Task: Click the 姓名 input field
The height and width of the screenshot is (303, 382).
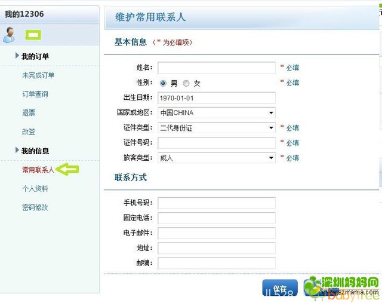Action: click(x=216, y=68)
